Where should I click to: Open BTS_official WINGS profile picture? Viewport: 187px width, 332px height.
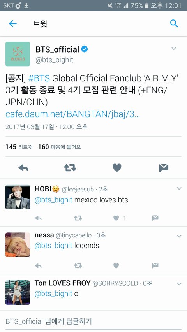tap(18, 54)
